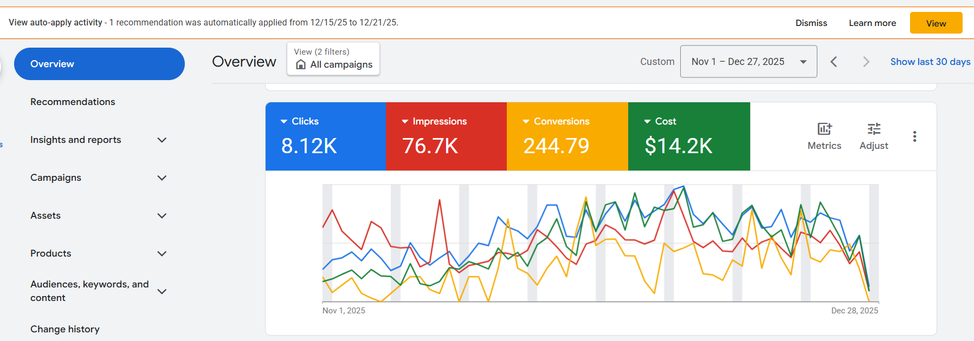Open the Impressions metric dropdown
Screen dimensions: 974x341
click(405, 121)
